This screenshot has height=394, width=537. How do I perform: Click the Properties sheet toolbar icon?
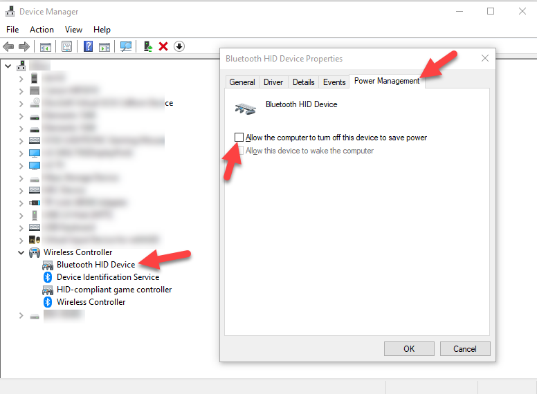point(67,46)
